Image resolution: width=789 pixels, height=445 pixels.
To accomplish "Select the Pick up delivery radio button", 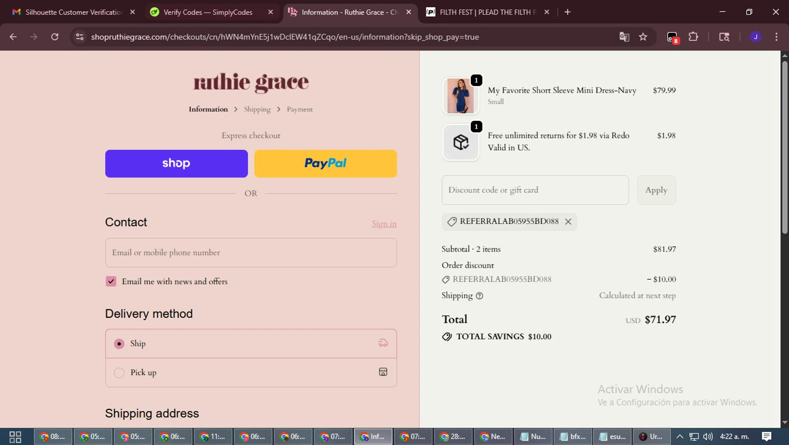I will 119,372.
